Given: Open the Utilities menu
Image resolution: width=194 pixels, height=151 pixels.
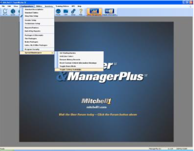Looking at the screenshot, I should 39,6.
